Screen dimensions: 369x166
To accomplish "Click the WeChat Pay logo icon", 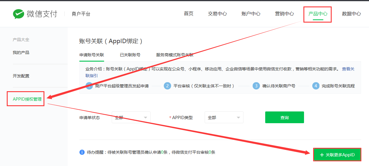I will click(19, 14).
